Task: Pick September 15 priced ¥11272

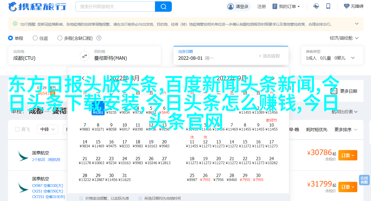Action: (x=245, y=144)
